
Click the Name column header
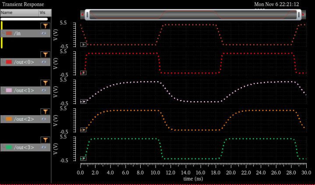tap(19, 13)
